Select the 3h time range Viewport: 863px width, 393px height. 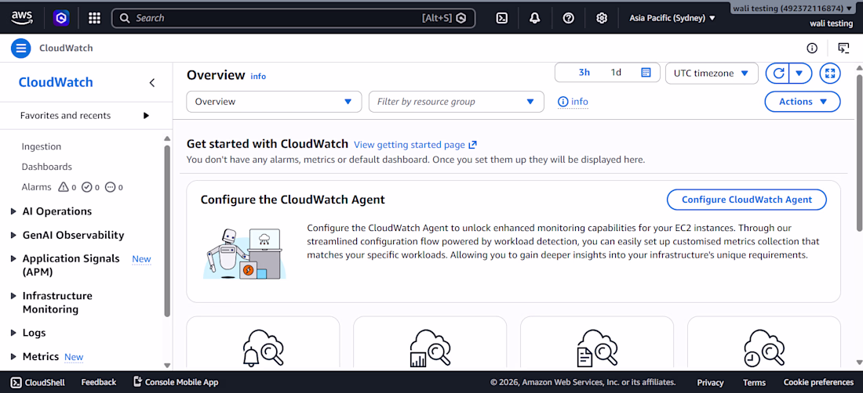click(x=584, y=73)
